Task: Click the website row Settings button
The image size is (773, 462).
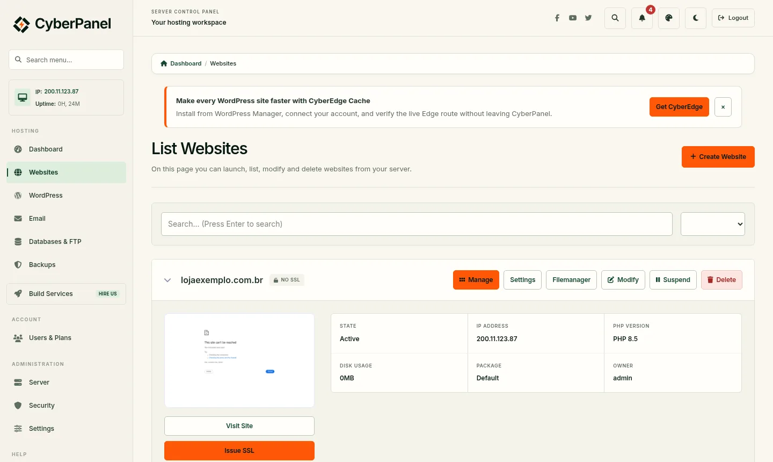Action: click(x=522, y=280)
